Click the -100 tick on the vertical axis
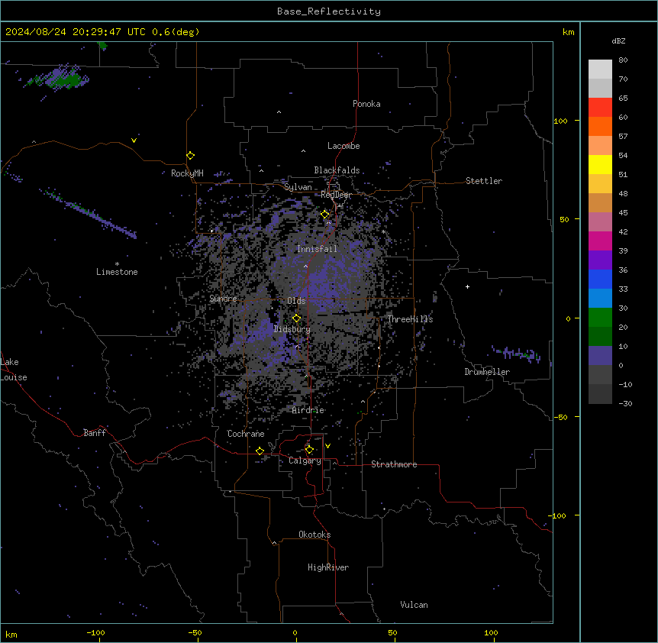Screen dimensions: 658x643 [x=558, y=515]
